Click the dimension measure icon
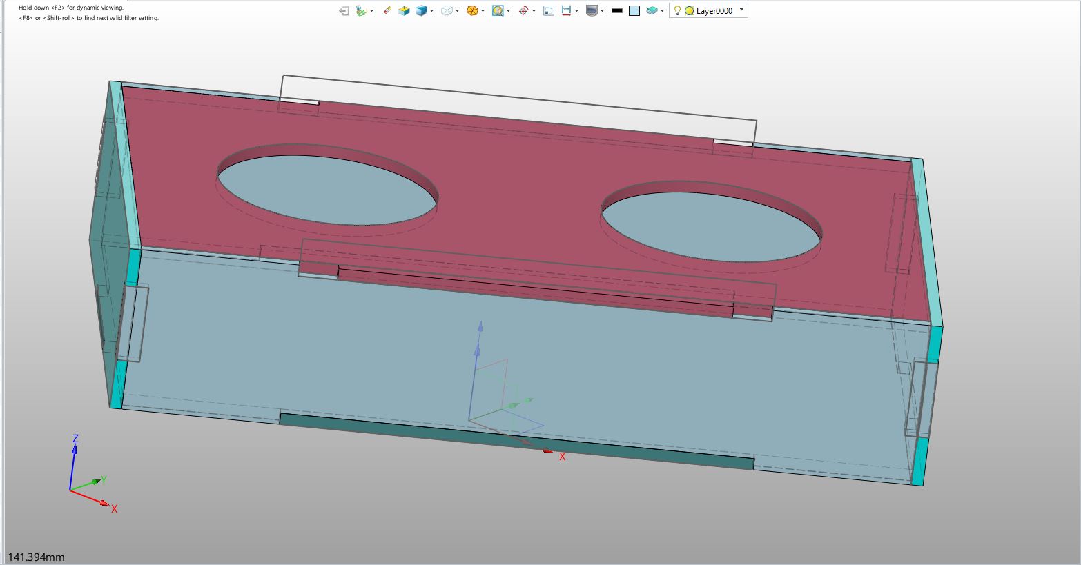Image resolution: width=1081 pixels, height=565 pixels. pyautogui.click(x=566, y=10)
